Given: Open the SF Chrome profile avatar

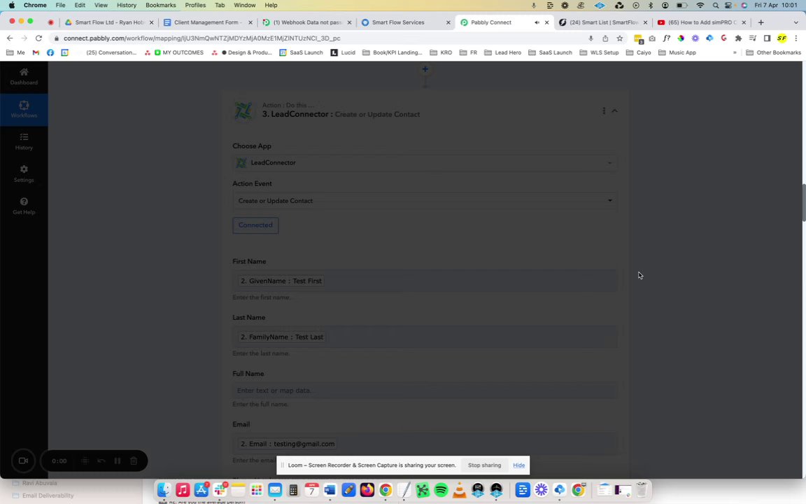Looking at the screenshot, I should click(x=782, y=38).
